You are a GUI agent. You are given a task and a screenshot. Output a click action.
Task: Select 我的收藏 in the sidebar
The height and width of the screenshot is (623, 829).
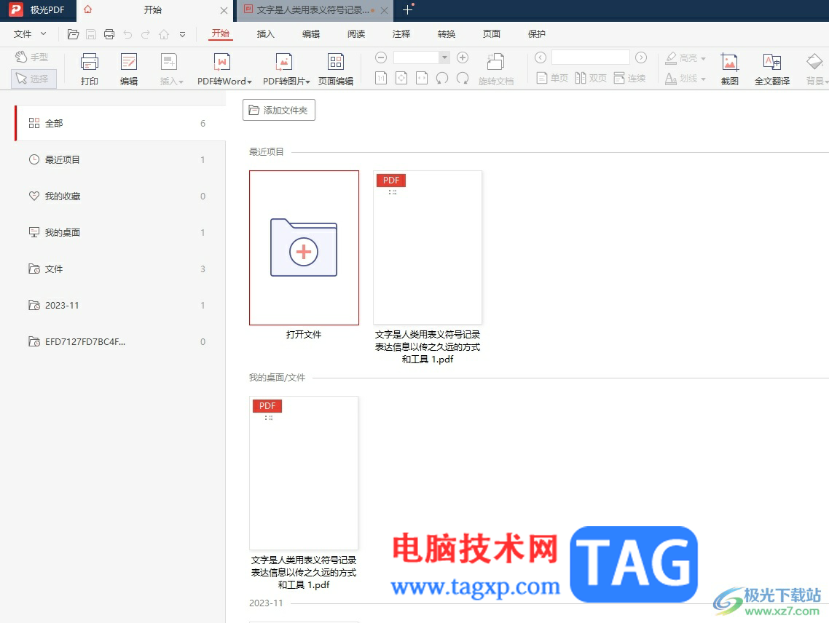(x=120, y=196)
